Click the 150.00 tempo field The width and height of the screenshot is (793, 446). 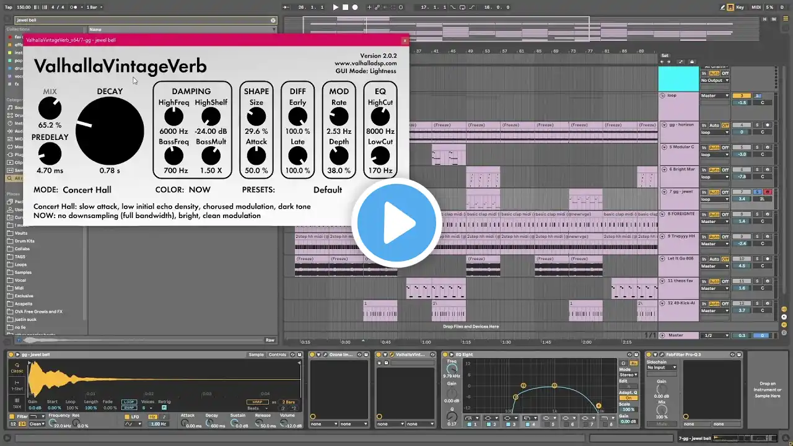tap(24, 7)
